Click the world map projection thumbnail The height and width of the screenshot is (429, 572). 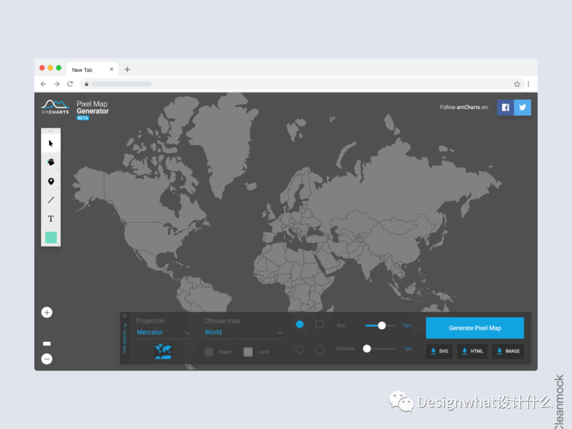point(163,351)
